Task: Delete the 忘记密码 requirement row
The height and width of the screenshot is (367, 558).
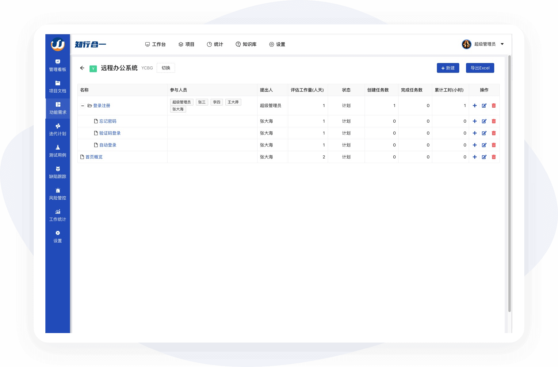Action: click(494, 121)
